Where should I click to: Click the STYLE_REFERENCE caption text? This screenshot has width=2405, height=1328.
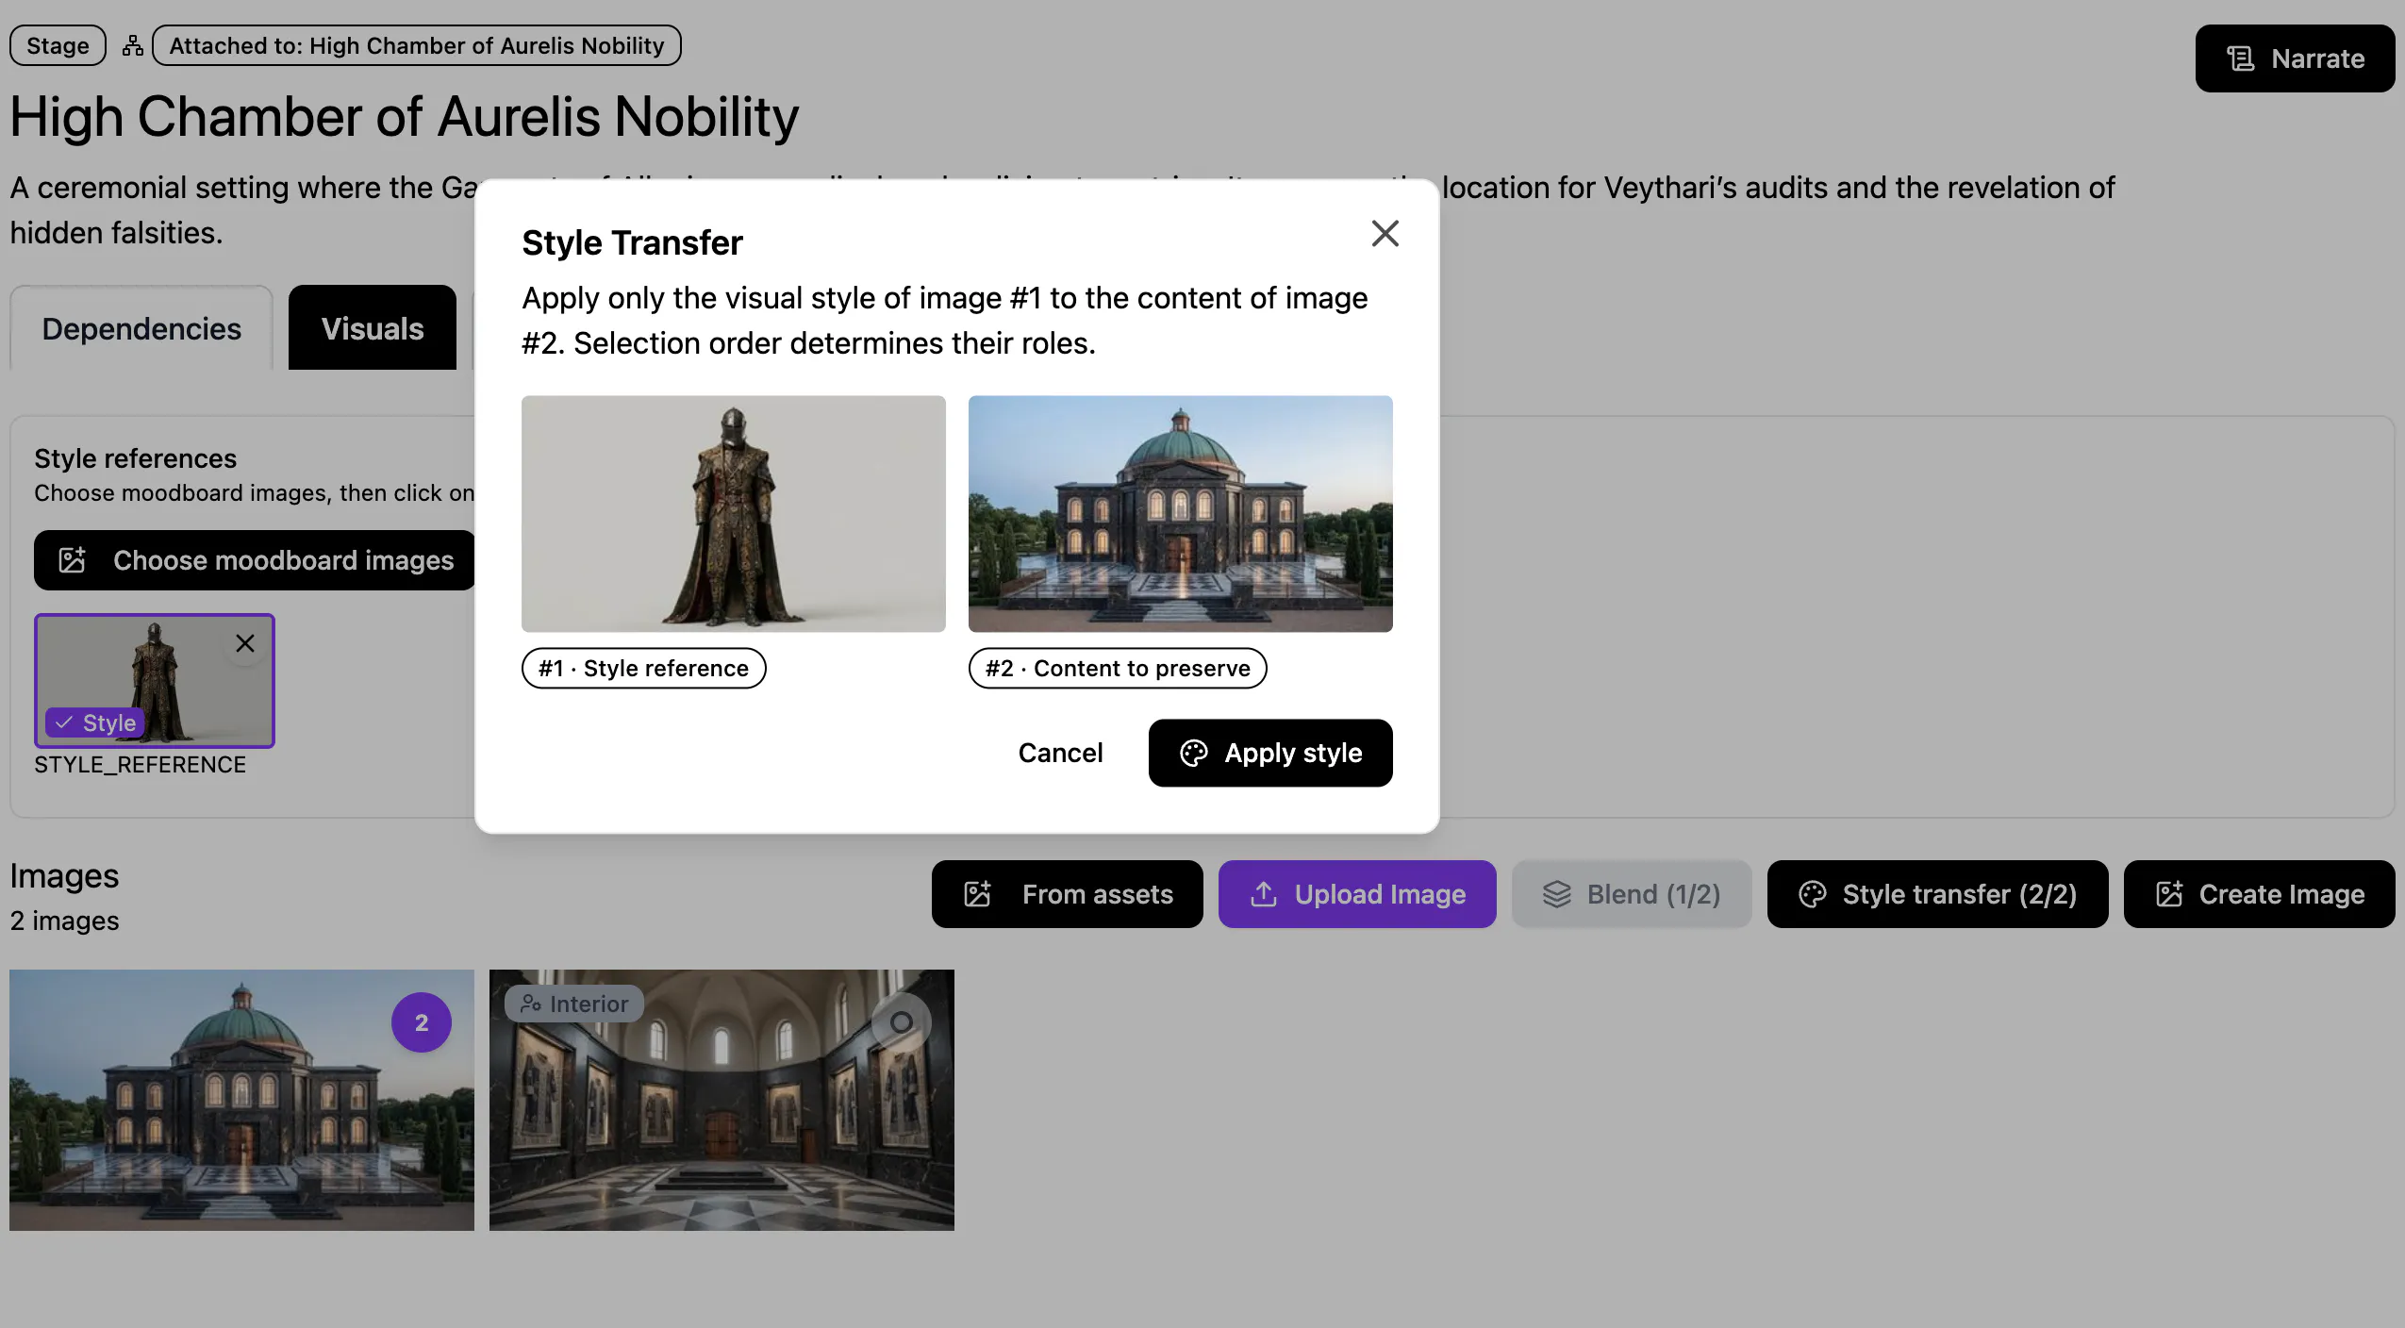click(140, 765)
